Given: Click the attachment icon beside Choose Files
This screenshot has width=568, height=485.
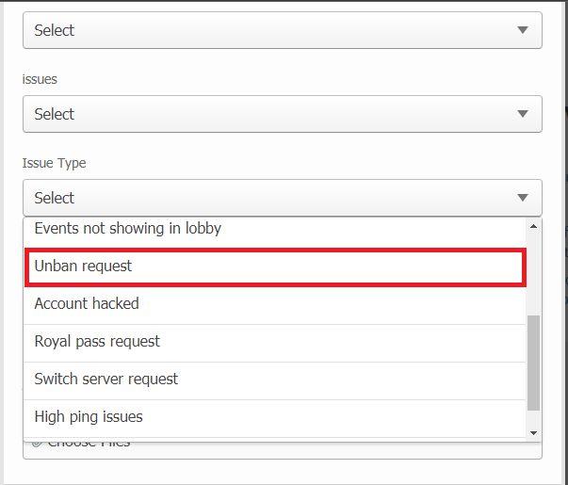Looking at the screenshot, I should [37, 442].
